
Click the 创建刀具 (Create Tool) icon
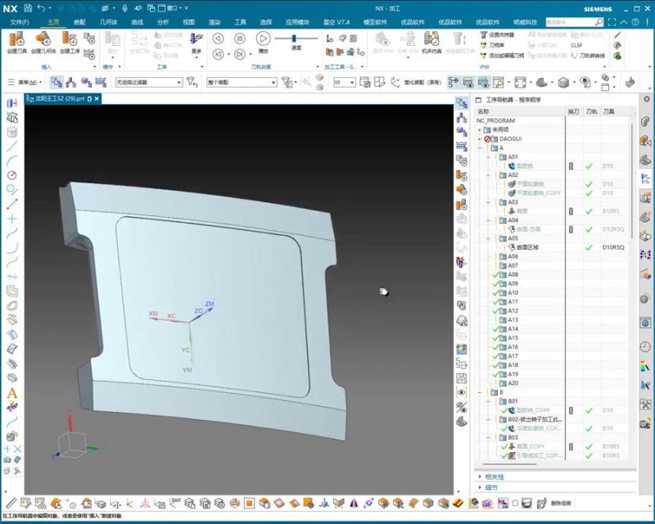point(17,40)
